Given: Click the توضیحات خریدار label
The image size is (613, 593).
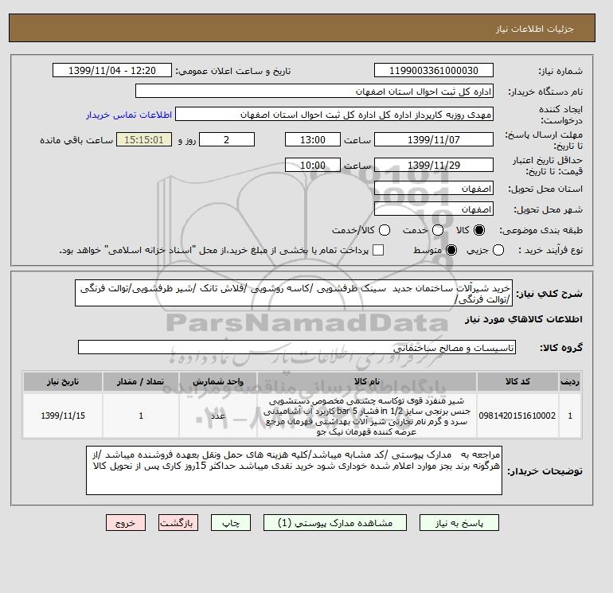Looking at the screenshot, I should tap(545, 471).
